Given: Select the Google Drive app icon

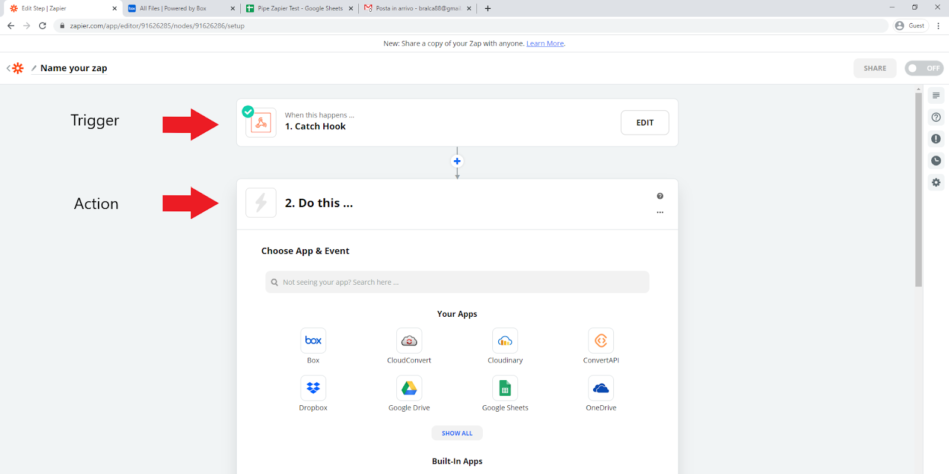Looking at the screenshot, I should (x=409, y=388).
